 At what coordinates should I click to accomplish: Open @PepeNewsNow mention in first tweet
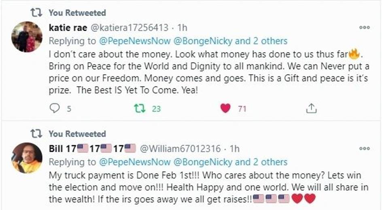135,41
